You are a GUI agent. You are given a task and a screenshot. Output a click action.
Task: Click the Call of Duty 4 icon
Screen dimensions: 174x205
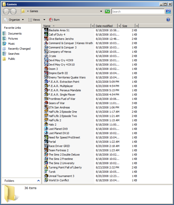46,35
